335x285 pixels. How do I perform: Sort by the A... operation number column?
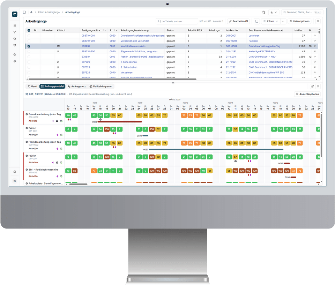coord(113,30)
